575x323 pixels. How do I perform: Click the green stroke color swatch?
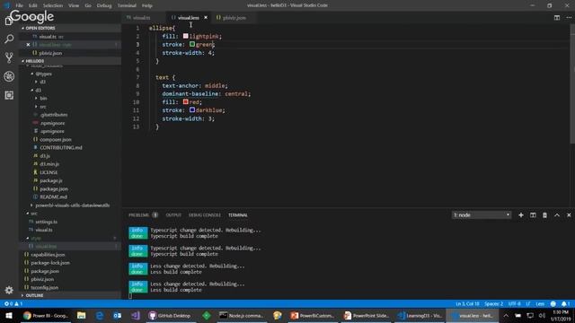tap(192, 44)
